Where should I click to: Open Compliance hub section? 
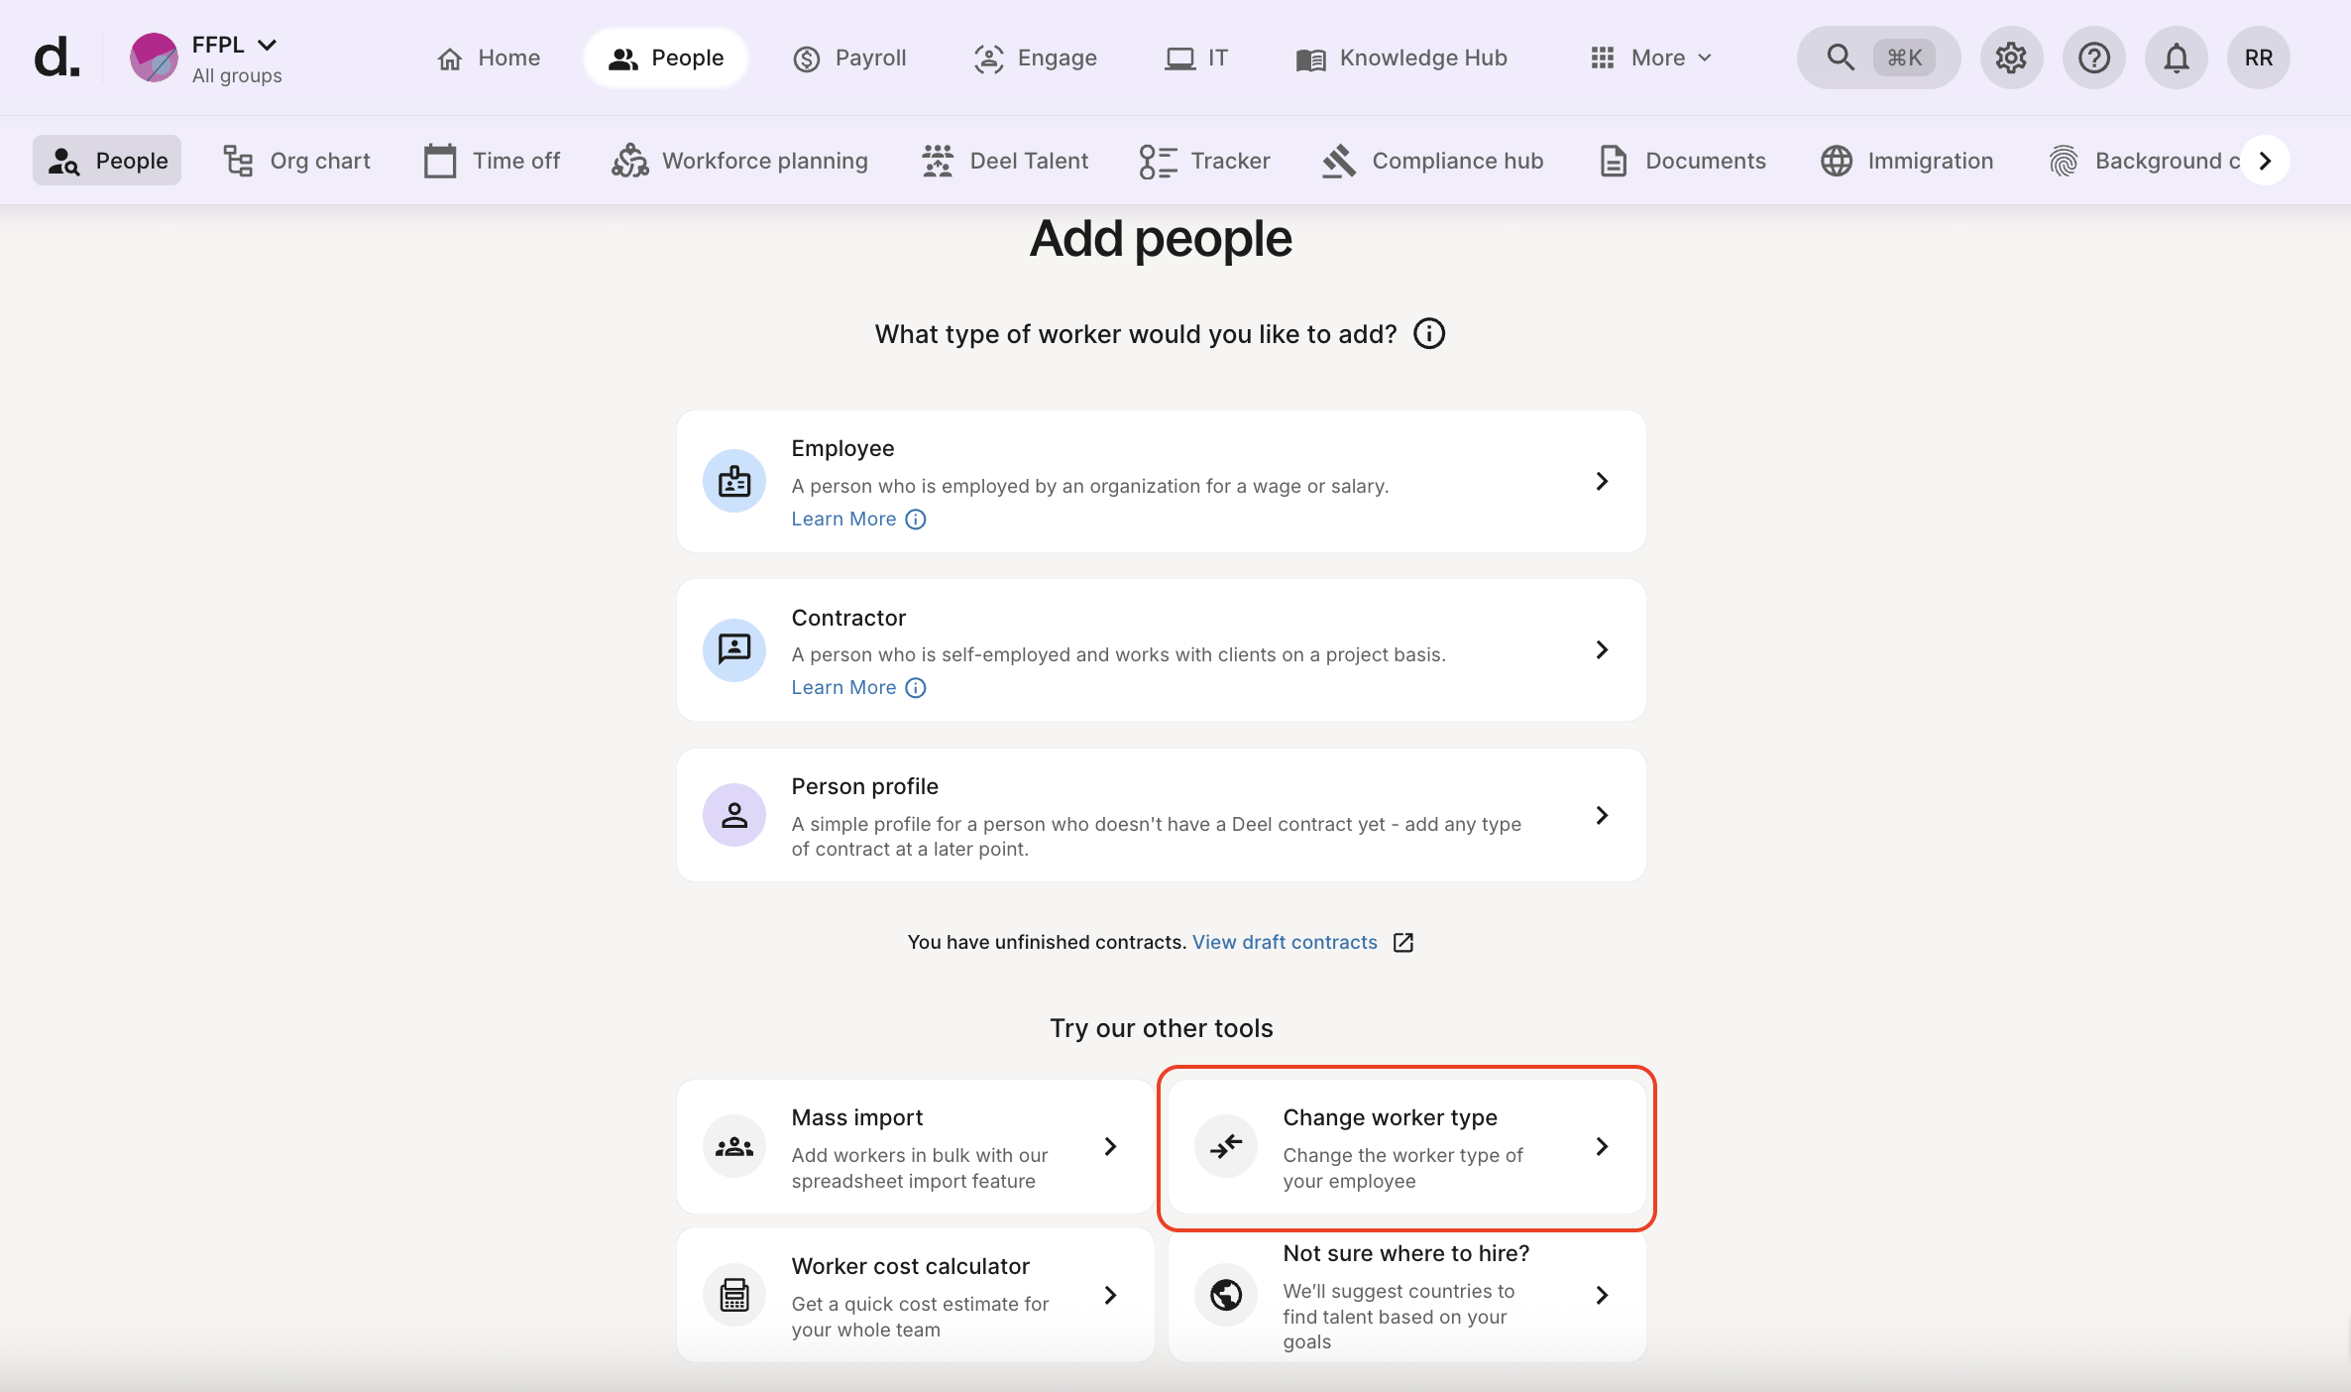pos(1433,161)
